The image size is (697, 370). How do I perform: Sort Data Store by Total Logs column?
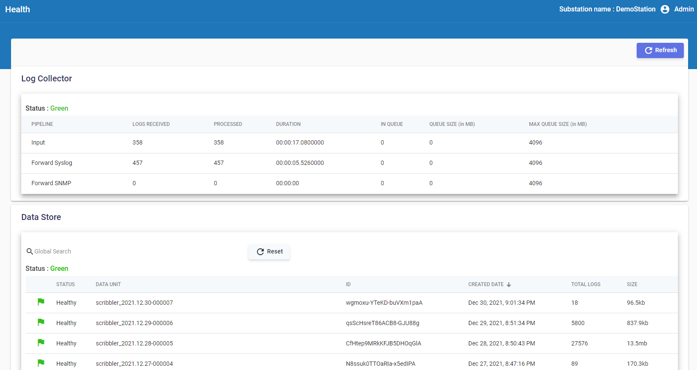(585, 284)
